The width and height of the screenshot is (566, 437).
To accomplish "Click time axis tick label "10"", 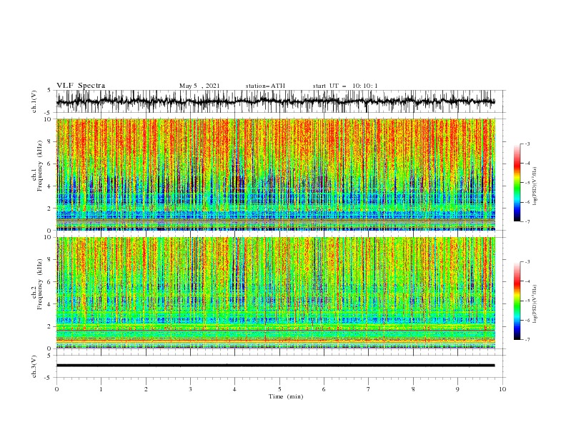I will click(502, 389).
